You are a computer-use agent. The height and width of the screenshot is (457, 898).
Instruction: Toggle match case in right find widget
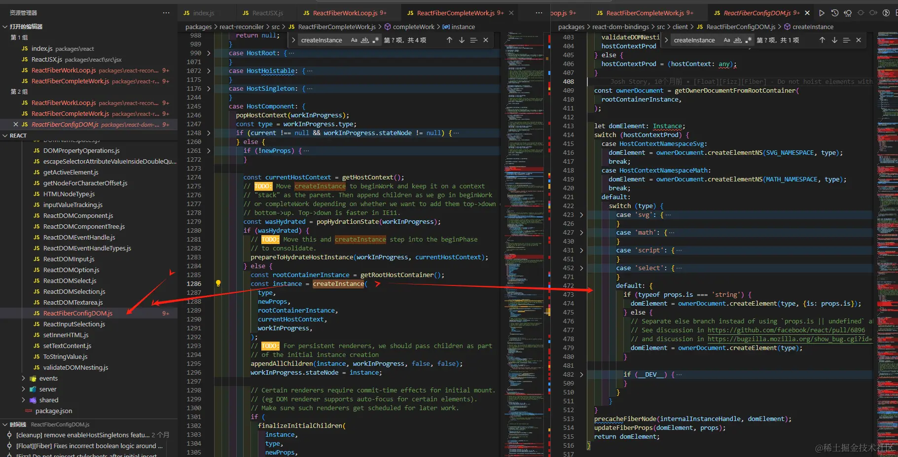click(727, 40)
